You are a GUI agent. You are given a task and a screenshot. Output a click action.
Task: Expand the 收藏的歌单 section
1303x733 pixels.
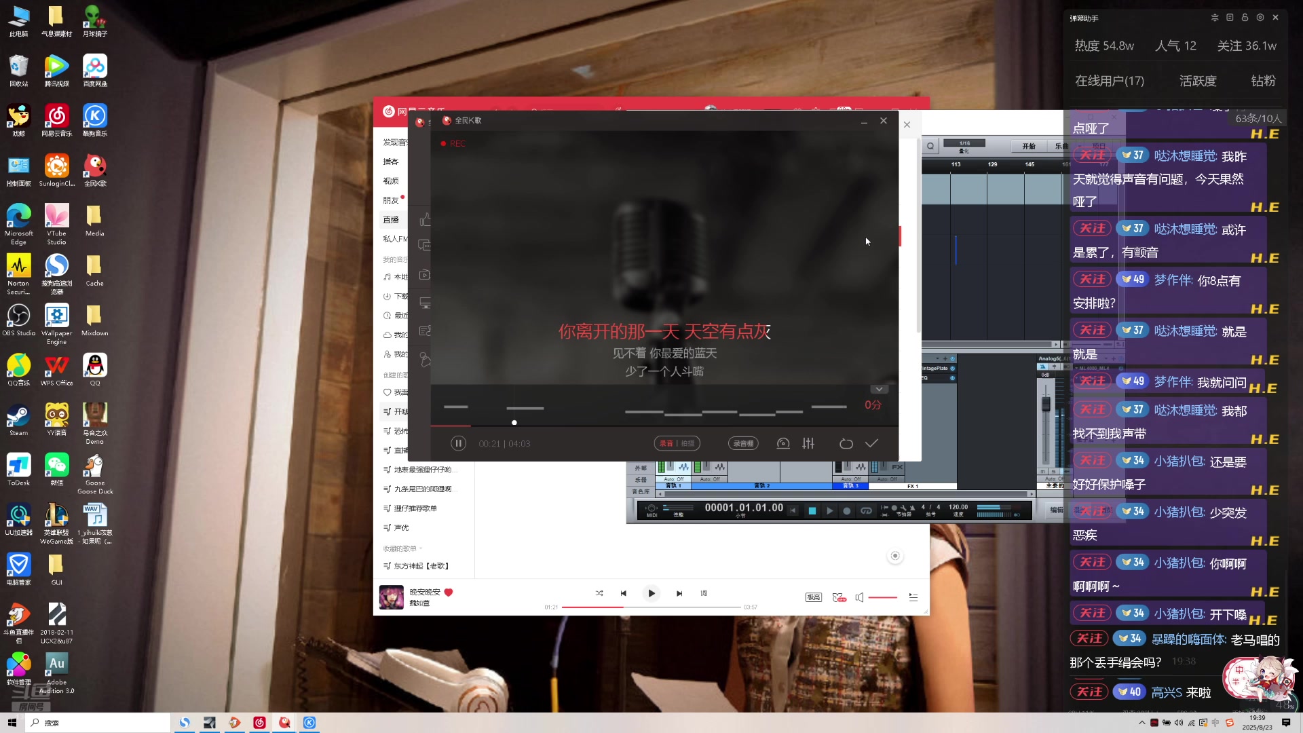point(402,548)
